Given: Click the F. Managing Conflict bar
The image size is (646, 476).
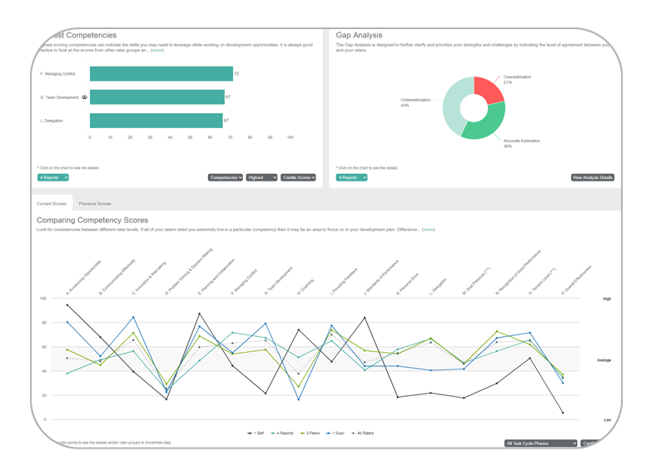Looking at the screenshot, I should (x=161, y=74).
